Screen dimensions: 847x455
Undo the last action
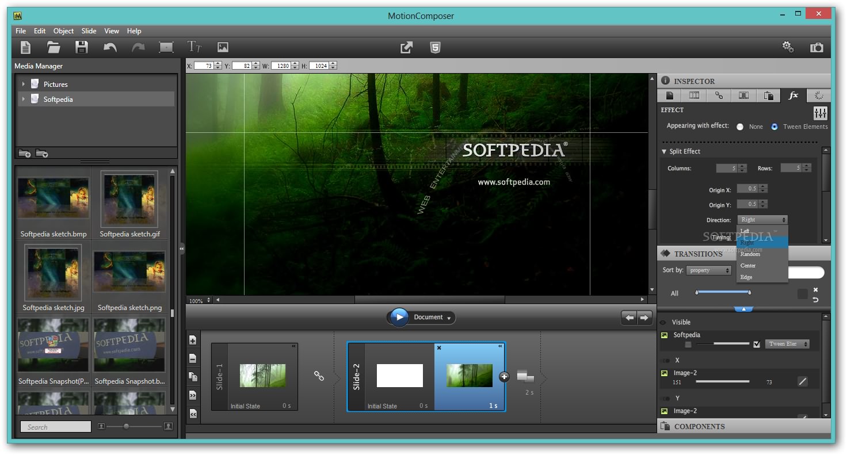110,47
